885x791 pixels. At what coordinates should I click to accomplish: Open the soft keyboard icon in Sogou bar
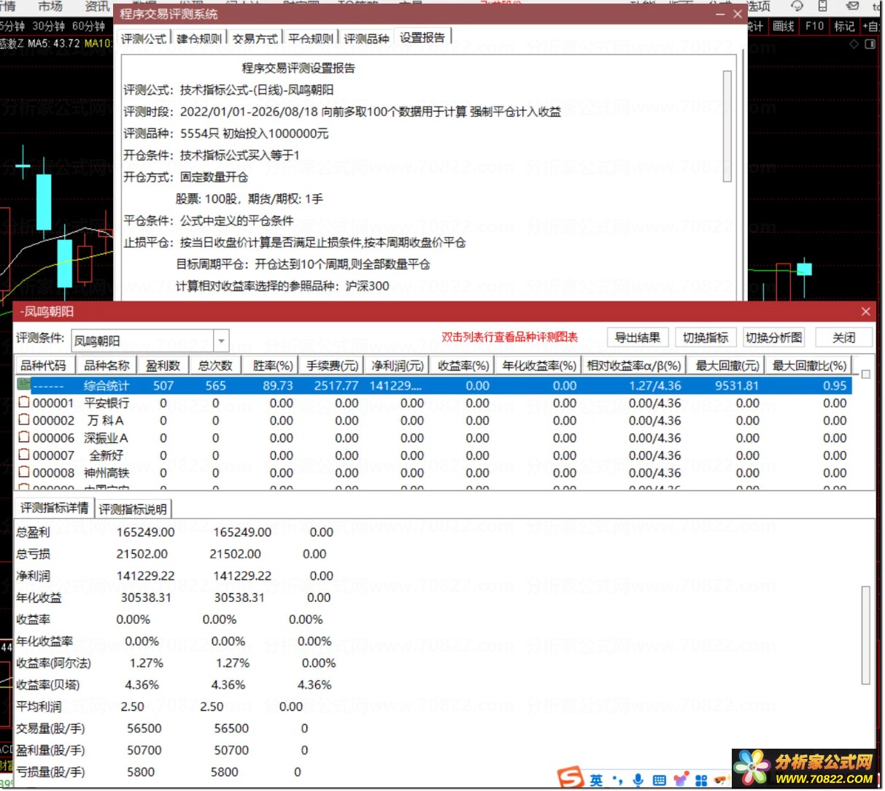[660, 780]
